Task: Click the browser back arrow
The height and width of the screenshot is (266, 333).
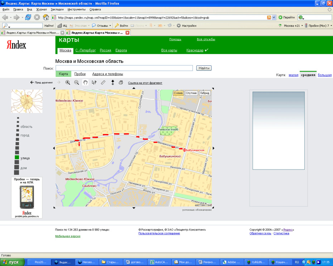Action: coord(5,18)
